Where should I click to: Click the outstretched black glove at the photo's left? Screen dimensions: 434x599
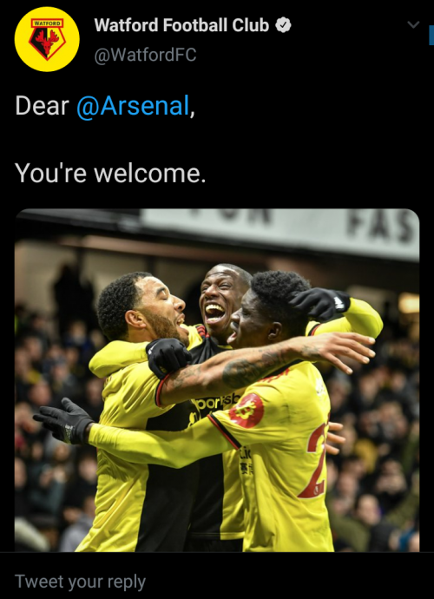tap(63, 420)
